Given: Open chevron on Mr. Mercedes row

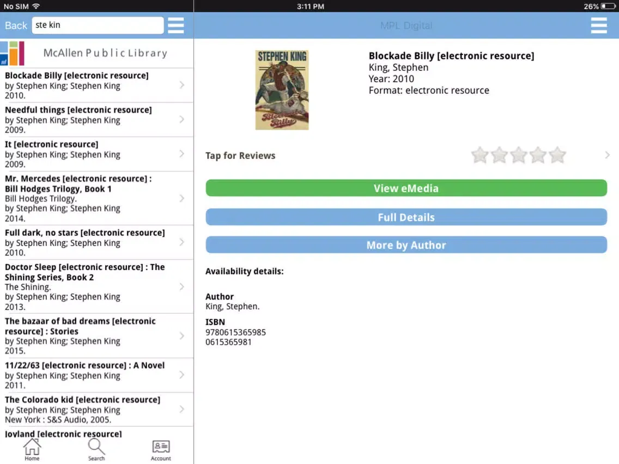Looking at the screenshot, I should 181,198.
